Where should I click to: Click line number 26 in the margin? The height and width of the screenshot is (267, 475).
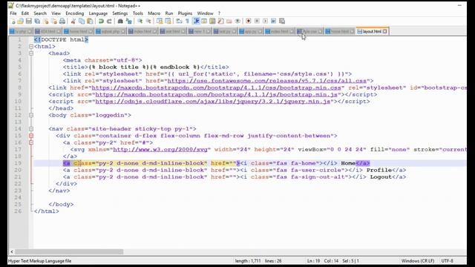tap(18, 211)
